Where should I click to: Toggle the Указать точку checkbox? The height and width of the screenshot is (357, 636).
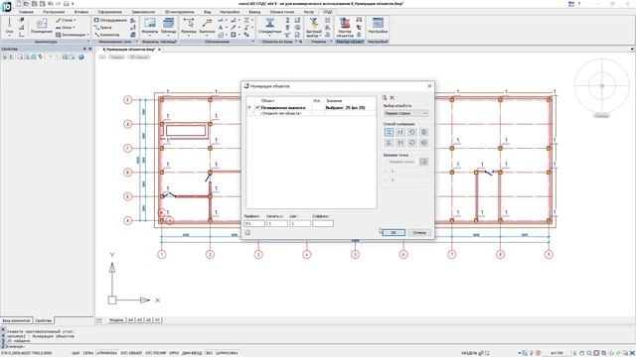coord(386,162)
